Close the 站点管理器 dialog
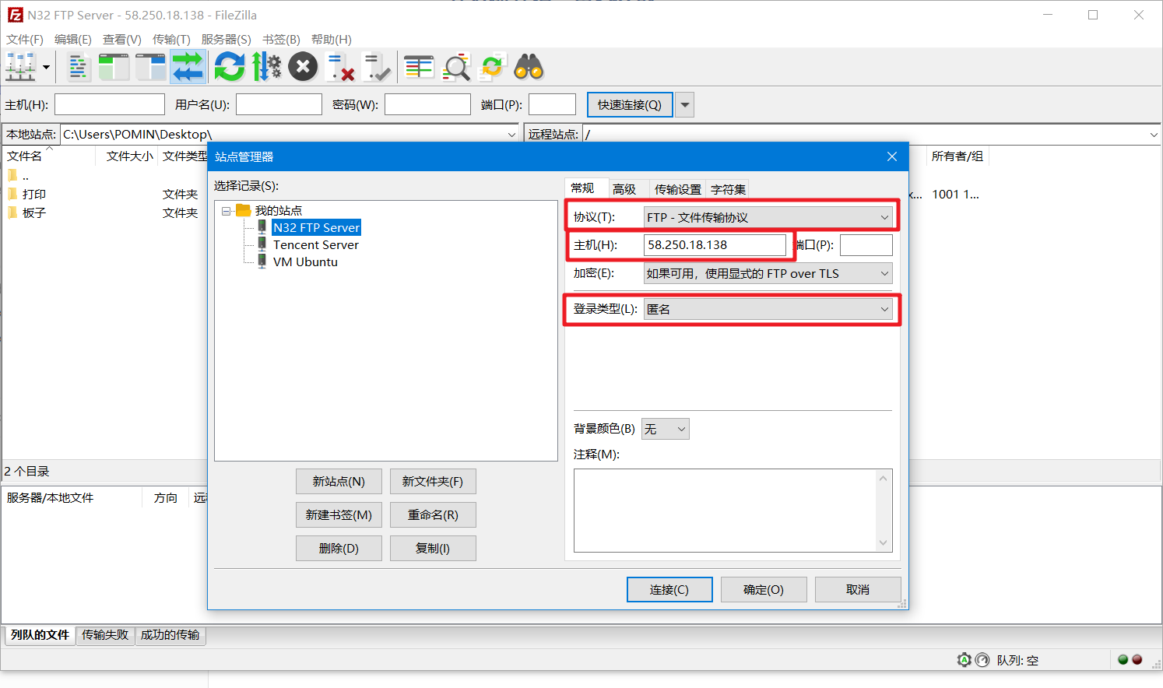The image size is (1163, 688). (892, 156)
